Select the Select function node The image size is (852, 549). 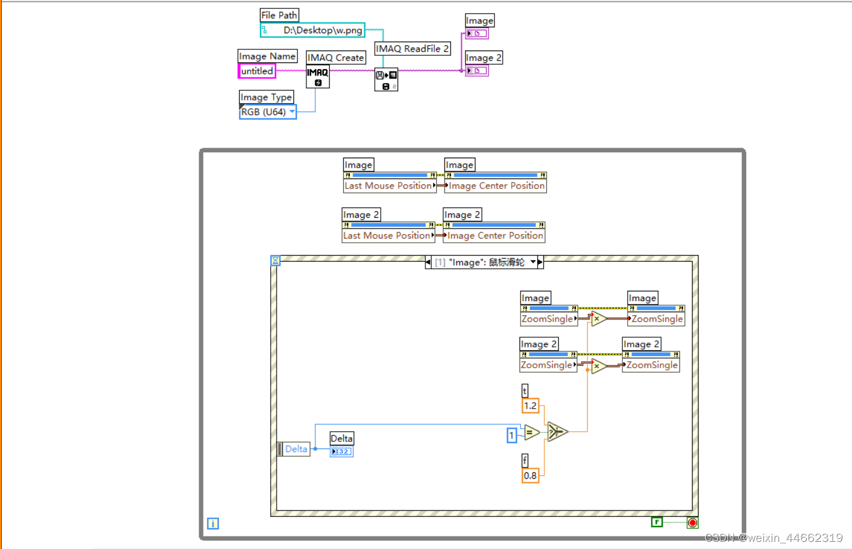coord(557,432)
